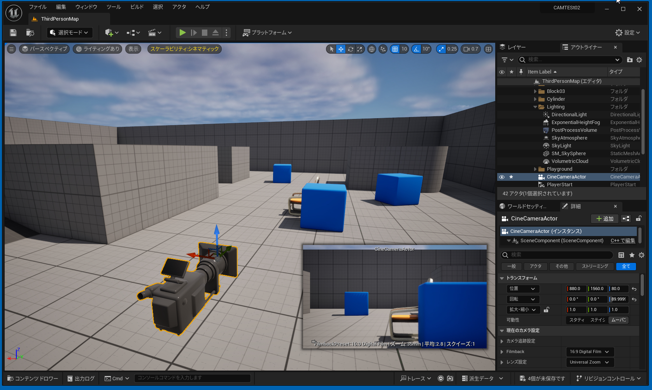Click the viewport layout maximize icon

click(x=489, y=49)
